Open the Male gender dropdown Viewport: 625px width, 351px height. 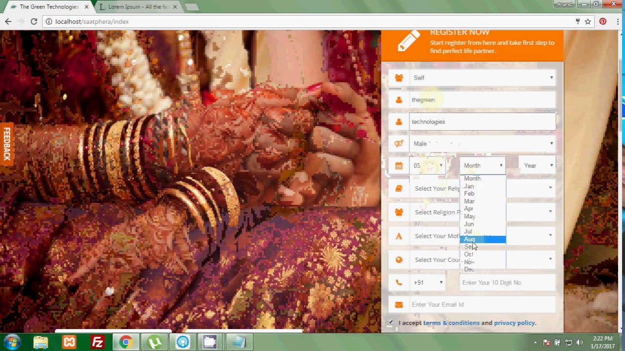click(x=483, y=144)
